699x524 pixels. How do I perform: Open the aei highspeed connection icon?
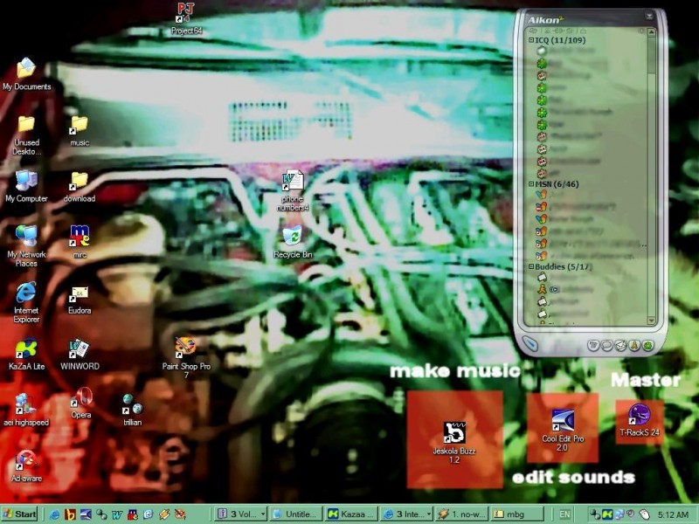pyautogui.click(x=26, y=410)
